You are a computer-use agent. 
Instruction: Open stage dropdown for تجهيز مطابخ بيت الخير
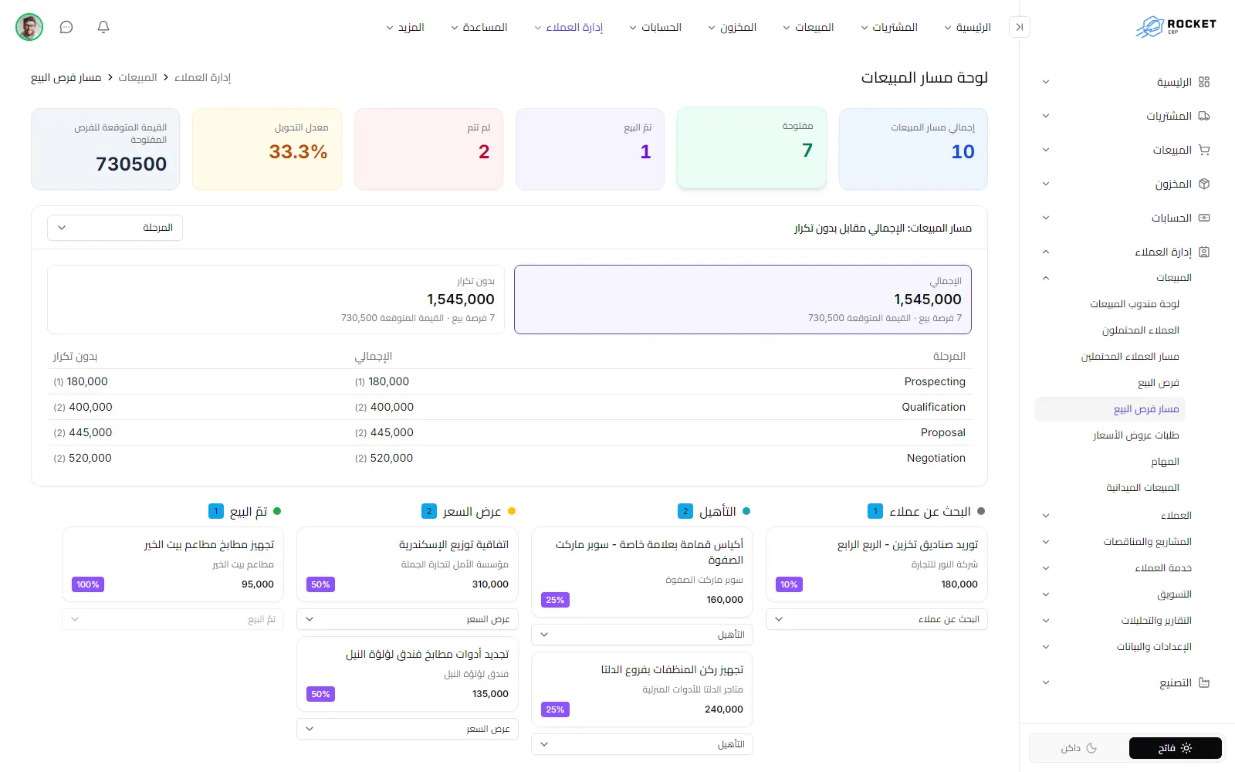[173, 619]
